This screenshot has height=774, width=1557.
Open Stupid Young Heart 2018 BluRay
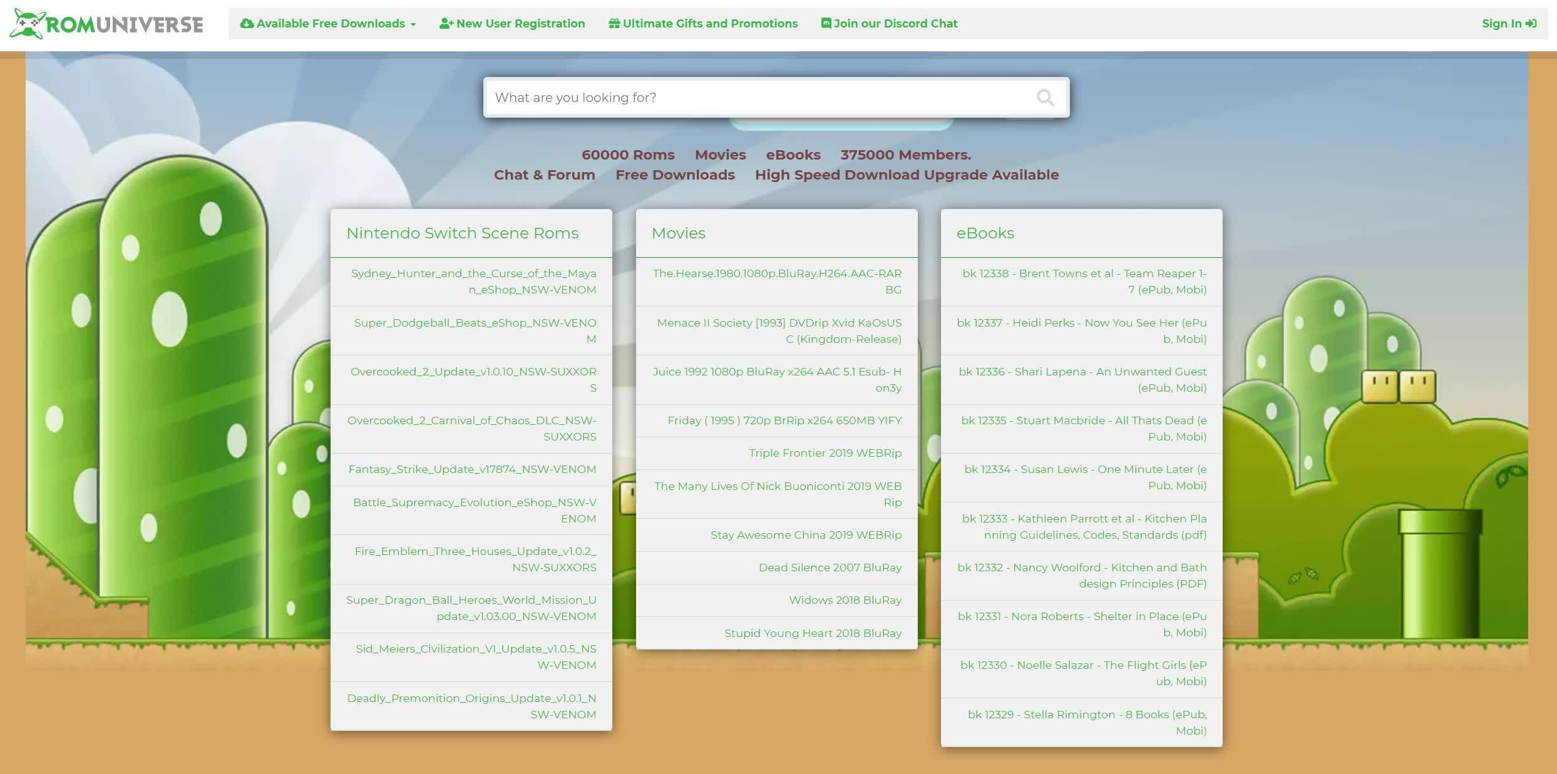pyautogui.click(x=777, y=633)
